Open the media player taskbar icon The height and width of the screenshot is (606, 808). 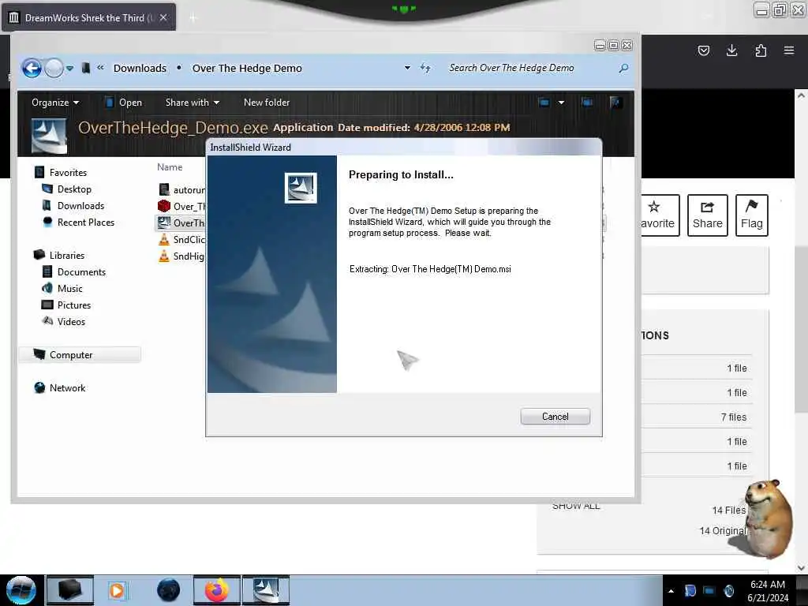click(x=117, y=590)
